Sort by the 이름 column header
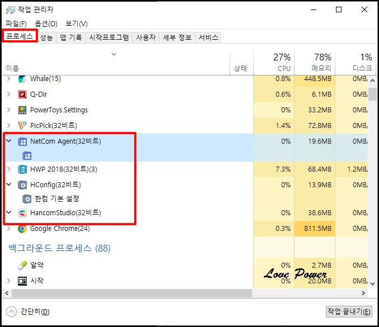Screen dimensions: 379x327 [116, 64]
